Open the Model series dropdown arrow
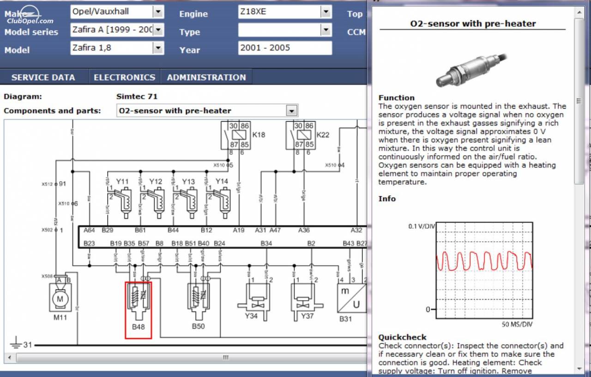Screen dimensions: 591x377 [x=158, y=30]
